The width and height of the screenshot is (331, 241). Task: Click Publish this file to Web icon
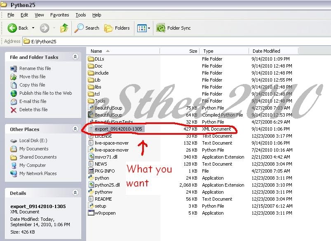pos(14,93)
